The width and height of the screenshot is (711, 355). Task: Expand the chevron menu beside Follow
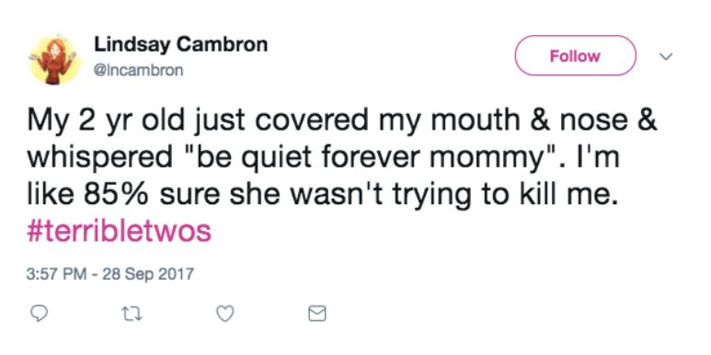(666, 57)
